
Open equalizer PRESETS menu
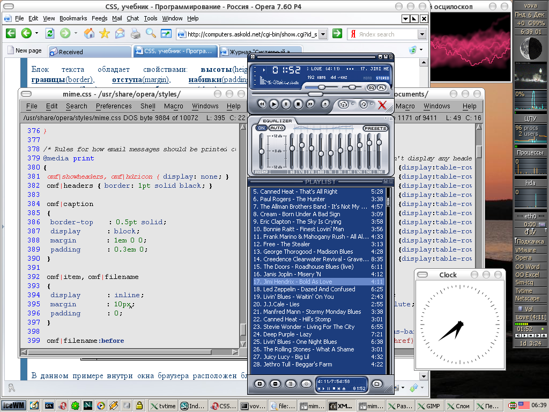[x=375, y=128]
